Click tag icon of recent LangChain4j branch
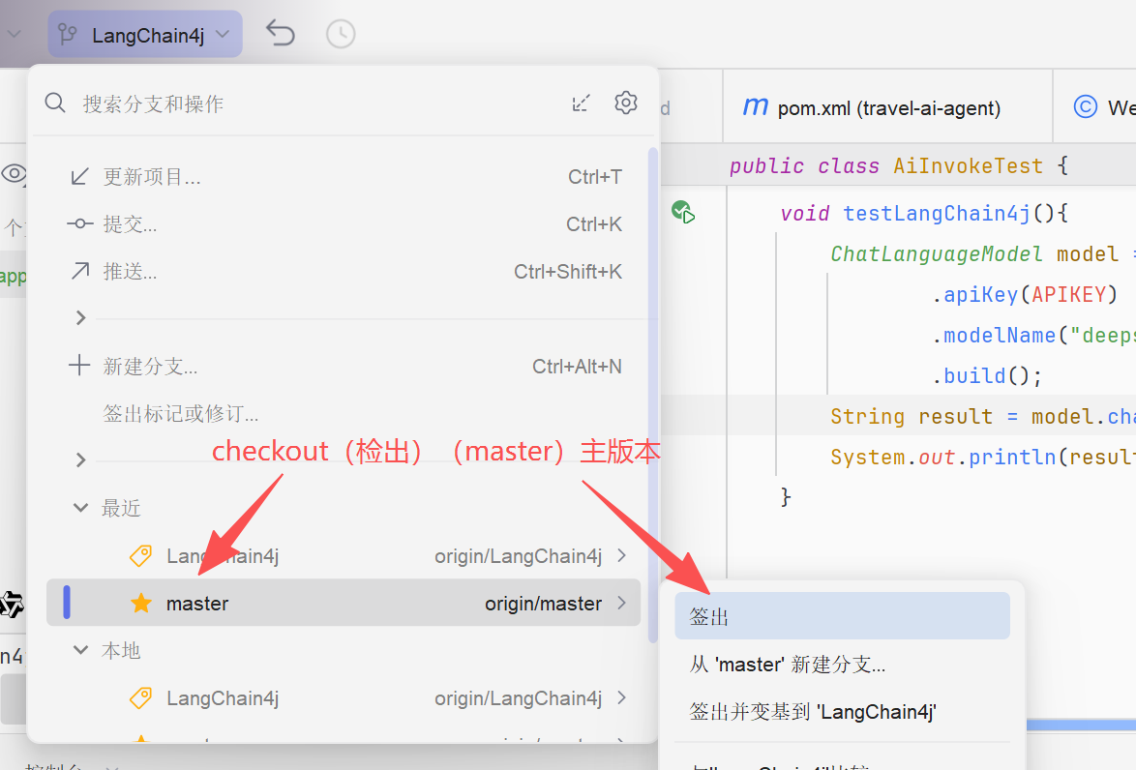1136x770 pixels. [141, 555]
